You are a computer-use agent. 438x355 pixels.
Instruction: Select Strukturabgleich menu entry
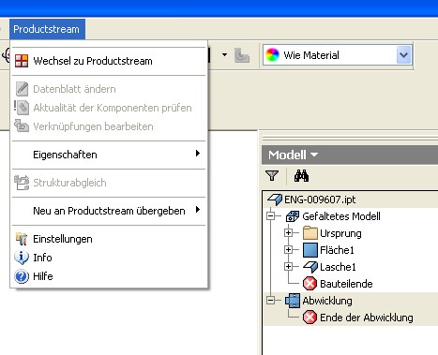[x=109, y=183]
